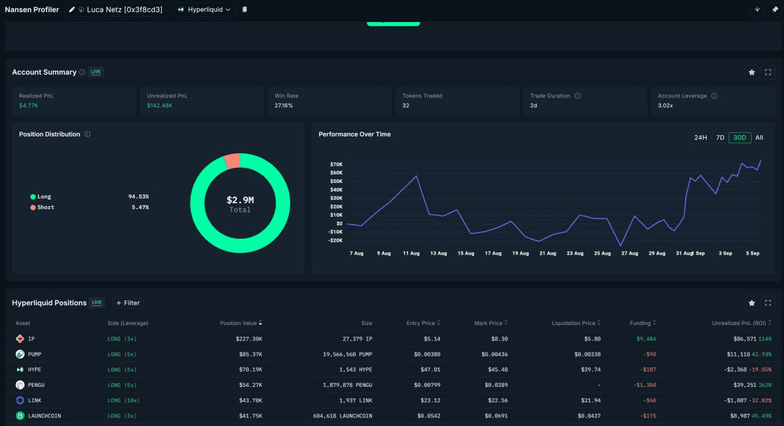
Task: Select the 30D chart range
Action: coord(740,138)
